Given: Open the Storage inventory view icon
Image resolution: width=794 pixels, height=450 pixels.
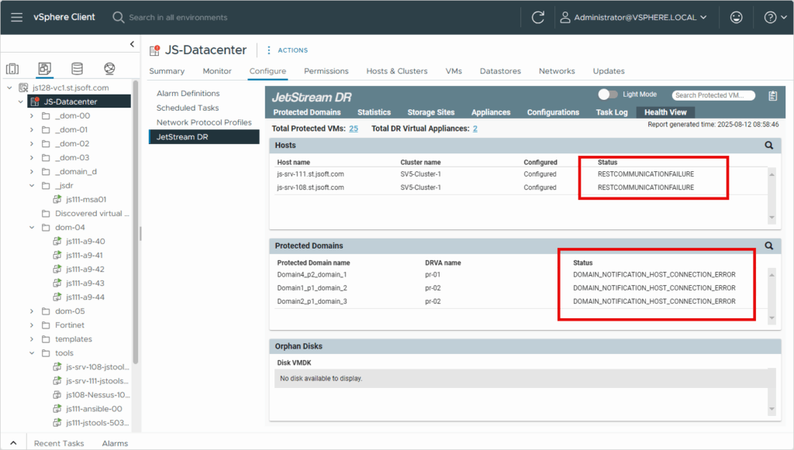Looking at the screenshot, I should click(77, 69).
